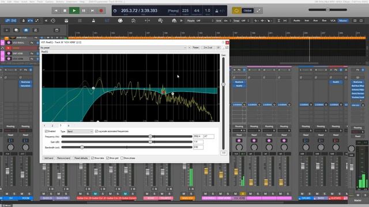
Task: Select the Bus track filter tab
Action: pyautogui.click(x=324, y=21)
